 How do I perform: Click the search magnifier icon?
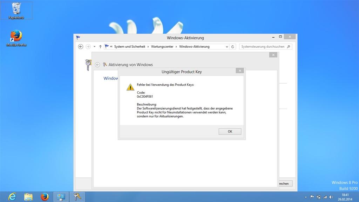[289, 47]
